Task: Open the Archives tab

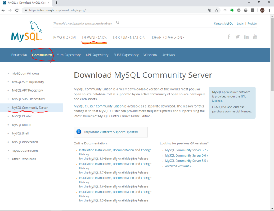Action: point(169,55)
